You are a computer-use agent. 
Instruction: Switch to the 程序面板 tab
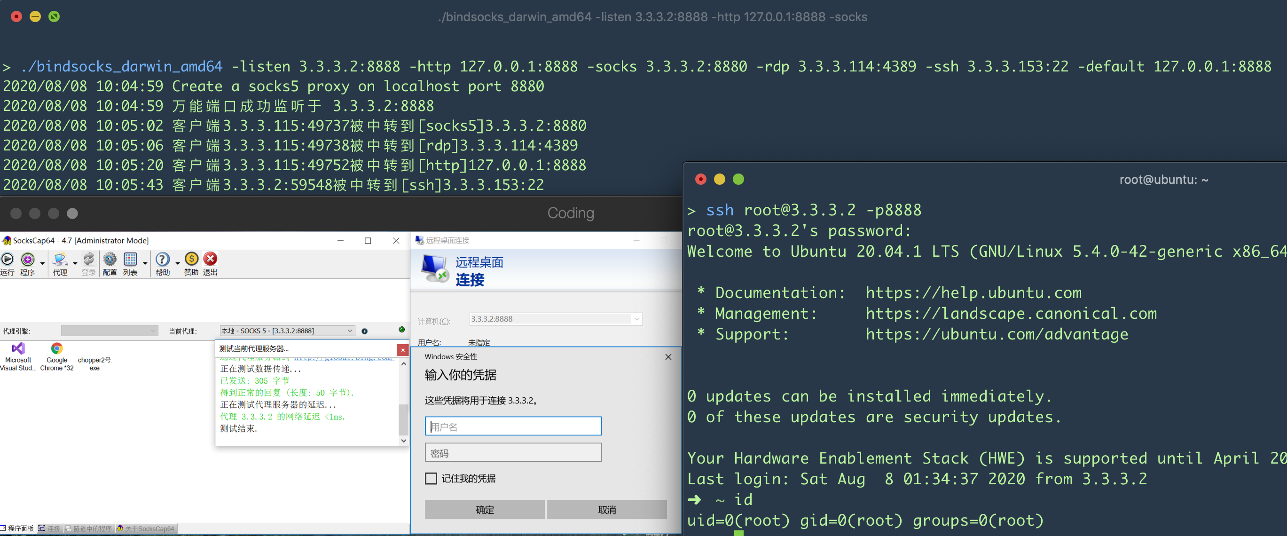point(17,528)
